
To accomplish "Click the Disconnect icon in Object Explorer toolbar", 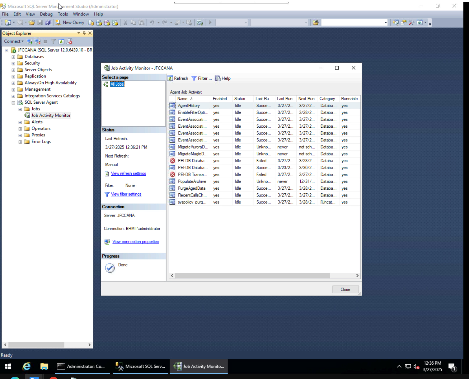I will [x=38, y=41].
